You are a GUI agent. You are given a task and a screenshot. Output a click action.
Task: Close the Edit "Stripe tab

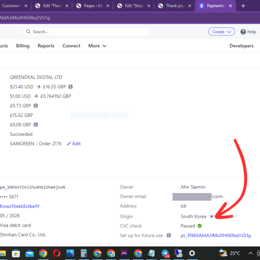149,6
